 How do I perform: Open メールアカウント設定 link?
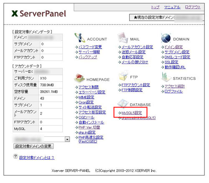coord(138,47)
